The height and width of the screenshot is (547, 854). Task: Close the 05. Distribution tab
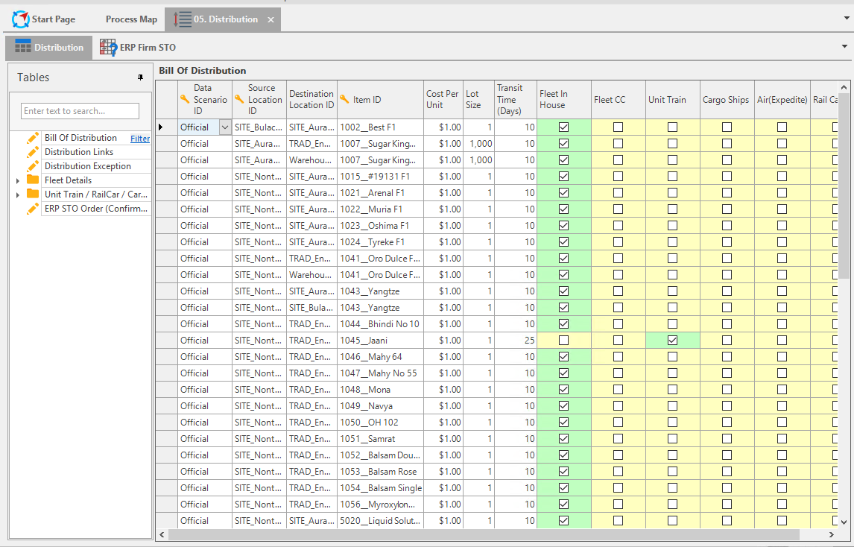271,19
